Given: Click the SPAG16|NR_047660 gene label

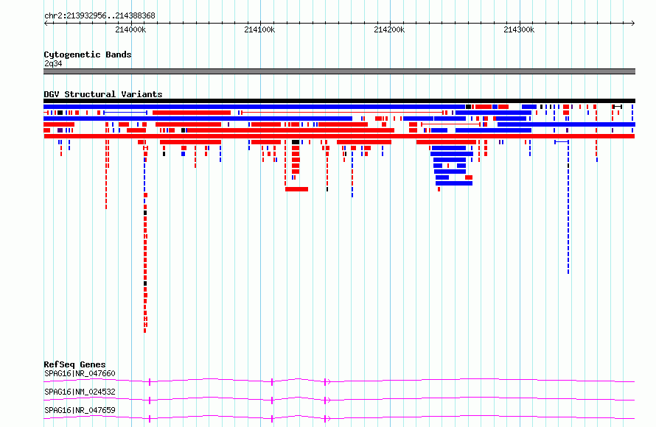Looking at the screenshot, I should coord(80,373).
